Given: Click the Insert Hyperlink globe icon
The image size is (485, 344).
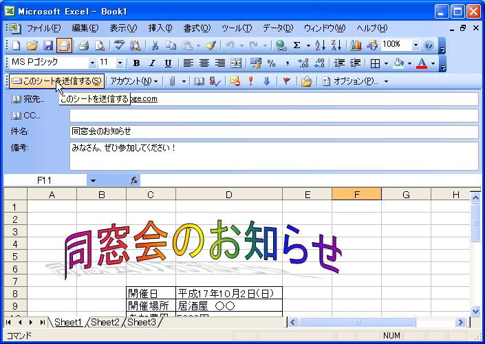Looking at the screenshot, I should click(281, 45).
